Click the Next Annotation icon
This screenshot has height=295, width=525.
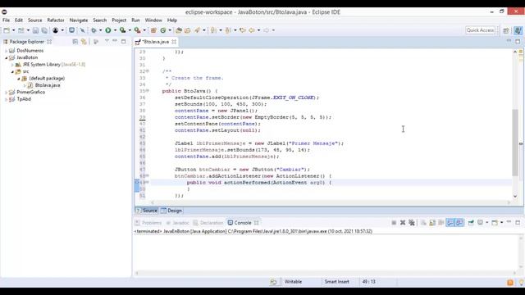click(x=213, y=30)
